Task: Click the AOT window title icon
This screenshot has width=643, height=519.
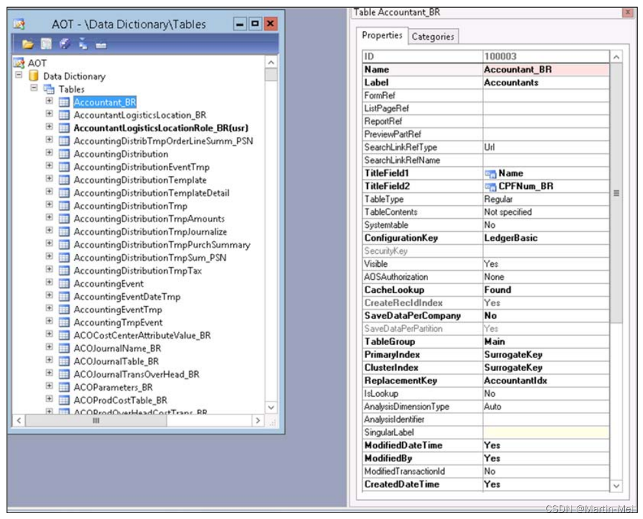Action: (19, 24)
